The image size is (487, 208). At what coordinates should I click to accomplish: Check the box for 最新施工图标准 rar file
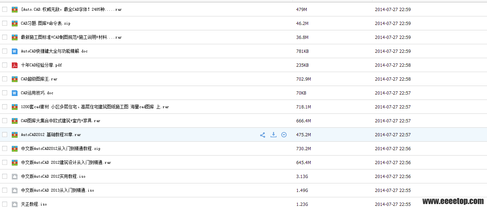coord(5,37)
